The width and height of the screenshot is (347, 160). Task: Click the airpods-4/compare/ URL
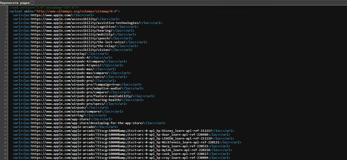click(68, 61)
